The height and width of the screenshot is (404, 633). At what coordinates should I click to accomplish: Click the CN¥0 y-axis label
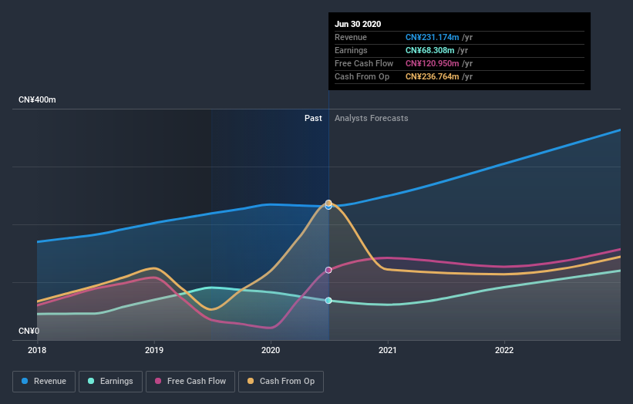(29, 331)
